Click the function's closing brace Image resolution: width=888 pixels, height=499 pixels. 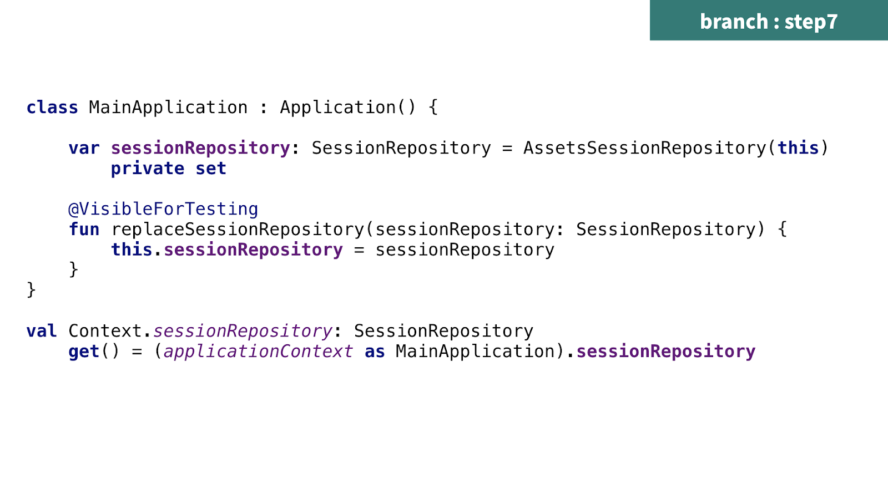pyautogui.click(x=73, y=269)
